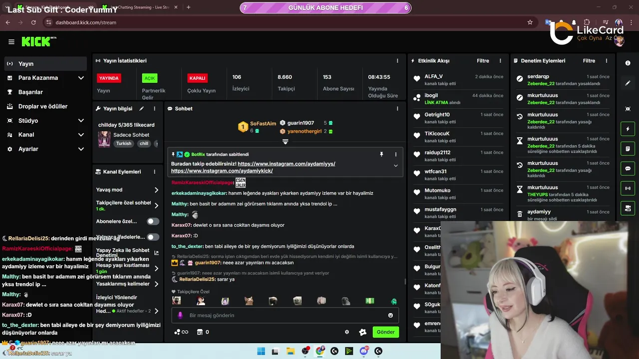This screenshot has width=639, height=359.
Task: Toggle Yalnızca ifadelerle chat switch
Action: pos(153,237)
